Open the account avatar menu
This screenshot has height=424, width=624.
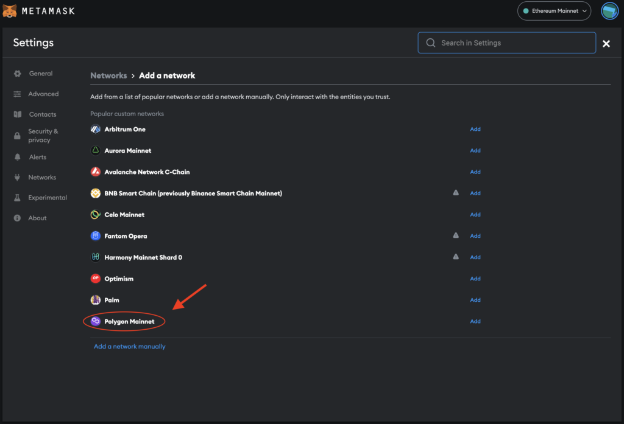point(609,11)
